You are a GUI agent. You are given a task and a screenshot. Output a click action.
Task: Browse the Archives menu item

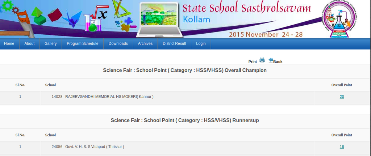[x=145, y=43]
